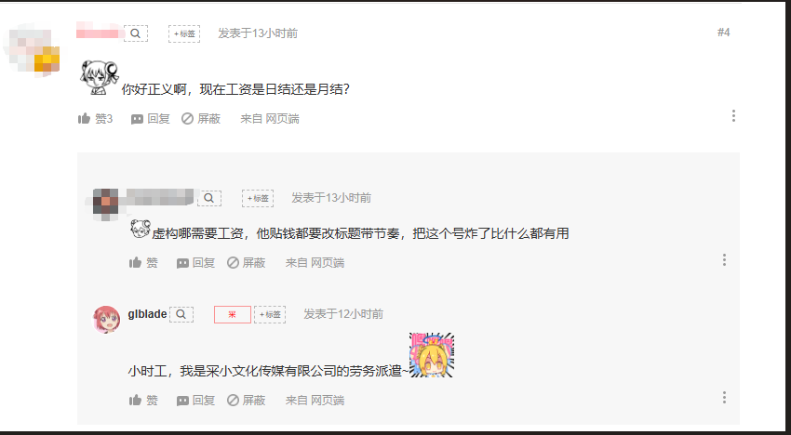Open the #4 floor number link
This screenshot has height=435, width=791.
[x=723, y=33]
